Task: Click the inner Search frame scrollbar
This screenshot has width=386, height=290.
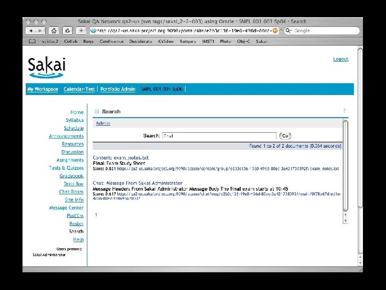Action: tap(345, 166)
